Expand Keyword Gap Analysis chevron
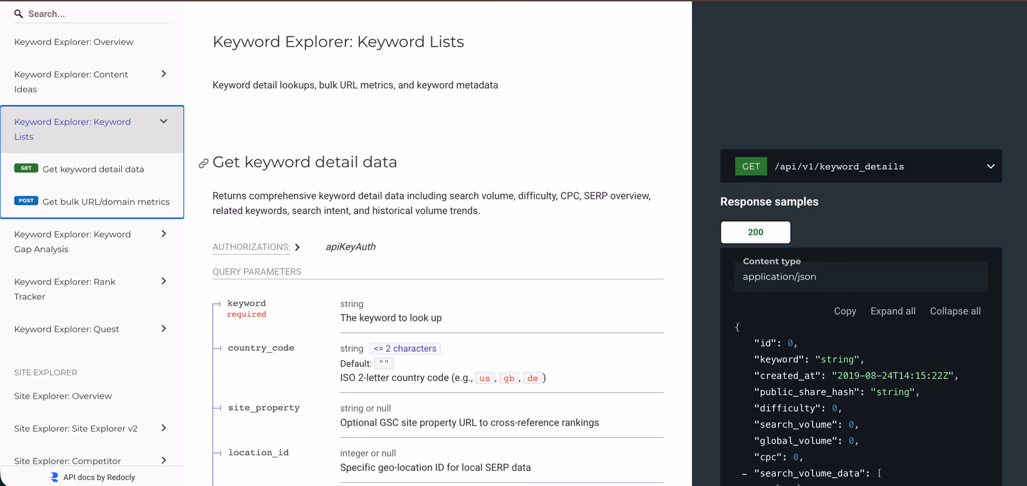The width and height of the screenshot is (1027, 486). 164,233
